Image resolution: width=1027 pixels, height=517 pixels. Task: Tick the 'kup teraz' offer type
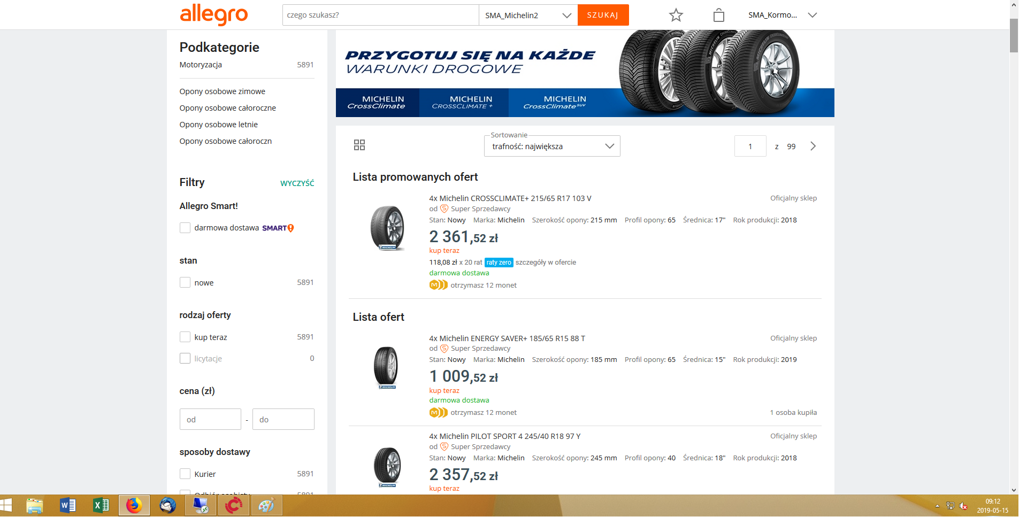pyautogui.click(x=185, y=337)
